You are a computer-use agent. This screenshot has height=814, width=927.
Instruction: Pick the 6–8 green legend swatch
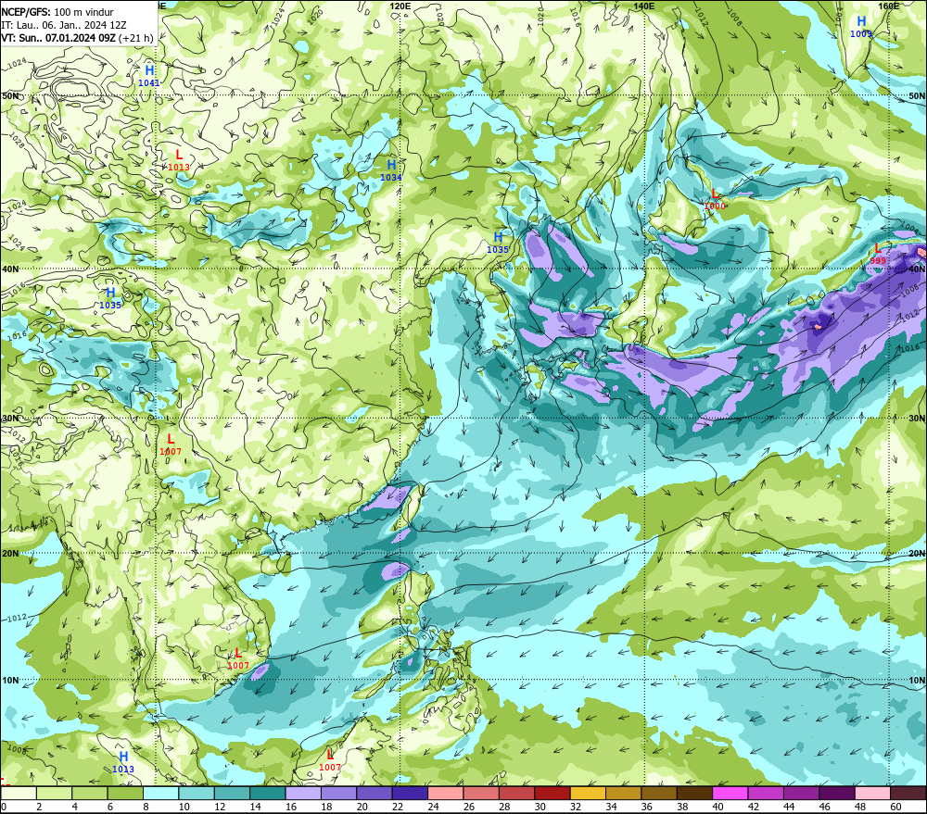tap(125, 793)
